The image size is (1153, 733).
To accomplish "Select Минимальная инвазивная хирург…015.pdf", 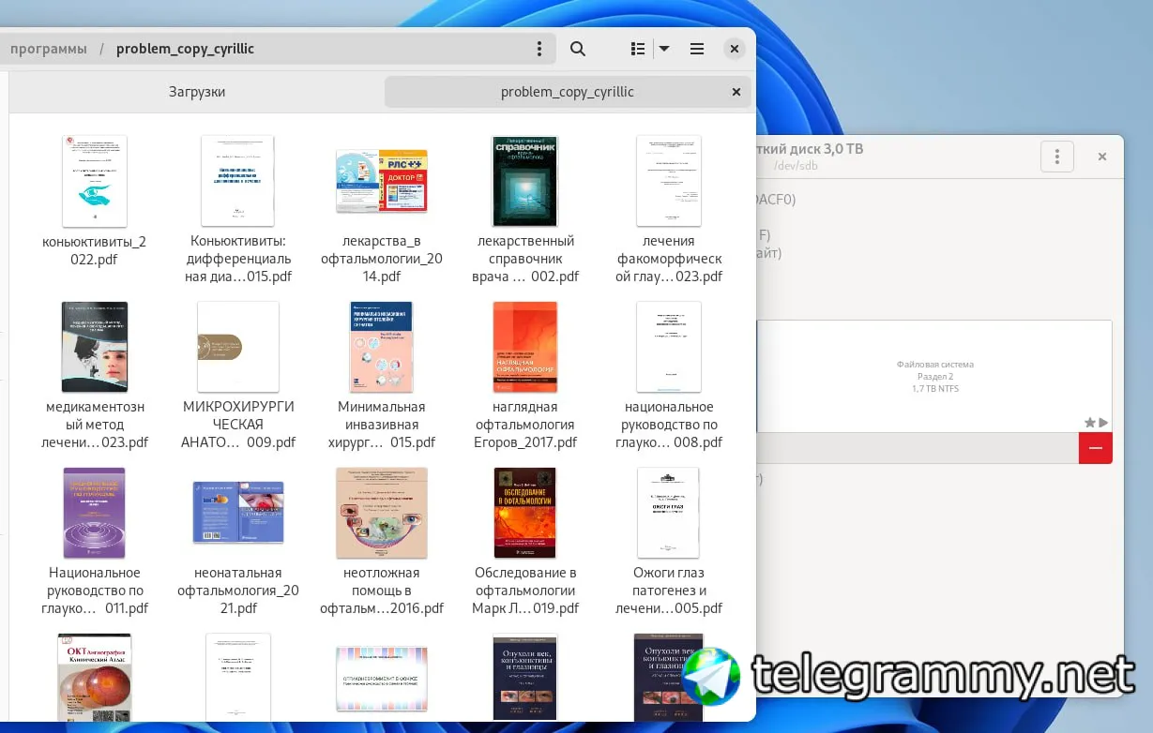I will pyautogui.click(x=382, y=375).
